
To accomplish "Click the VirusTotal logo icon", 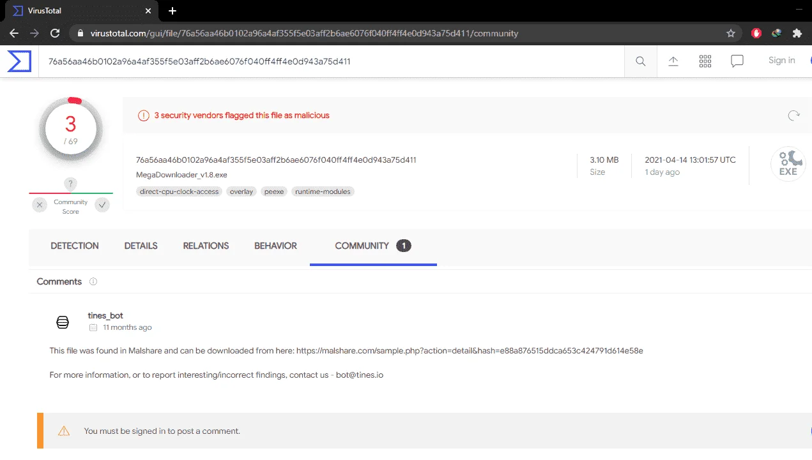I will (19, 61).
